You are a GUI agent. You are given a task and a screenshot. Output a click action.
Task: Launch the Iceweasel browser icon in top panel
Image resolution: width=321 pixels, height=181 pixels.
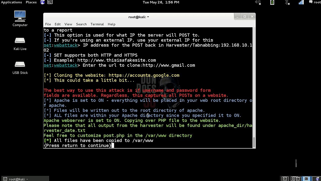43,2
